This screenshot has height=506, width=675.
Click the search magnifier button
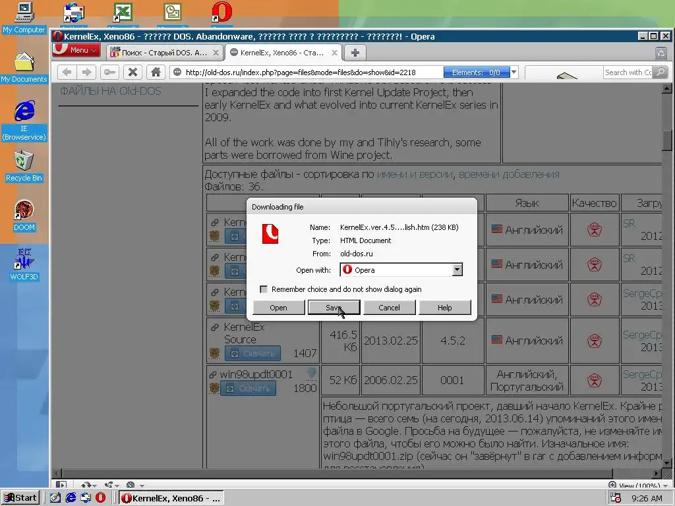(x=660, y=72)
